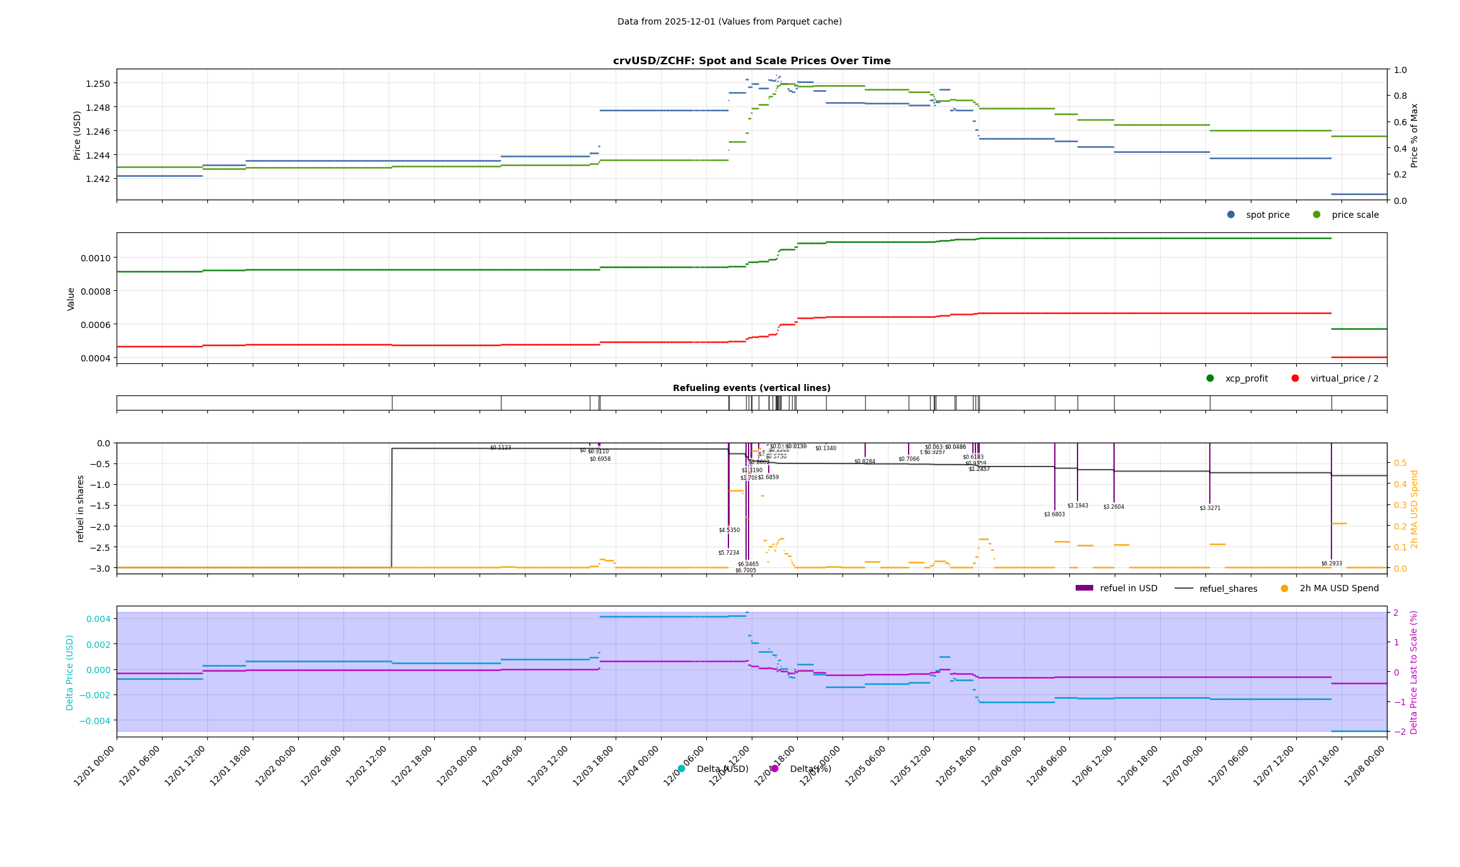Click the Refueling events (vertical lines) title
The height and width of the screenshot is (867, 1460).
(751, 388)
